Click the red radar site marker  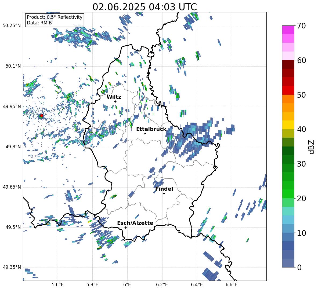pos(42,115)
